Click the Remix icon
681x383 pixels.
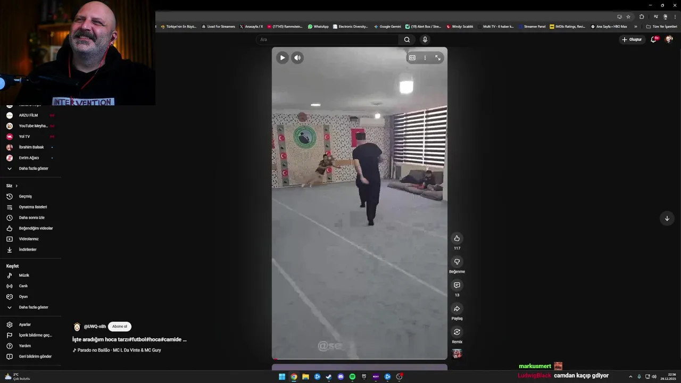coord(457,332)
